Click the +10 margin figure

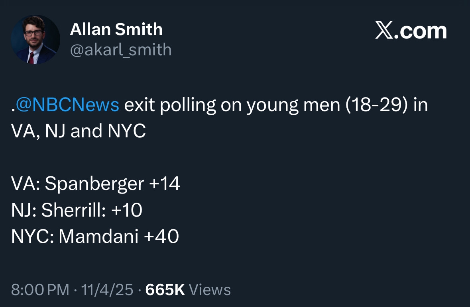(x=127, y=210)
